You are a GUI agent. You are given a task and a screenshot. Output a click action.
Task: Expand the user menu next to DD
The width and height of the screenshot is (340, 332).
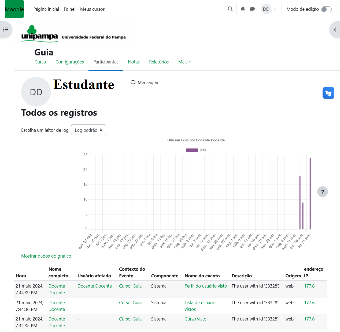275,9
